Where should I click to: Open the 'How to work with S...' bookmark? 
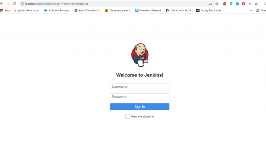click(x=179, y=10)
